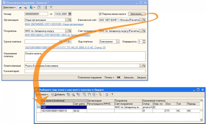Click the help question-mark icon in payment order toolbar
This screenshot has width=207, height=124.
point(50,8)
